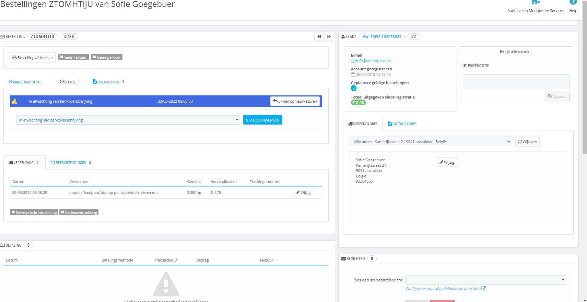Click the bpack afhaalpunt carrier text
587x302 pixels.
[x=114, y=193]
